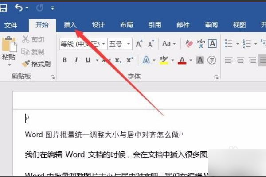The height and width of the screenshot is (177, 266).
Task: Click the 格式刷 format painter
Action: 36,64
